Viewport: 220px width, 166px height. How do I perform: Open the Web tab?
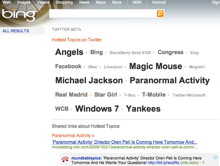coord(7,2)
